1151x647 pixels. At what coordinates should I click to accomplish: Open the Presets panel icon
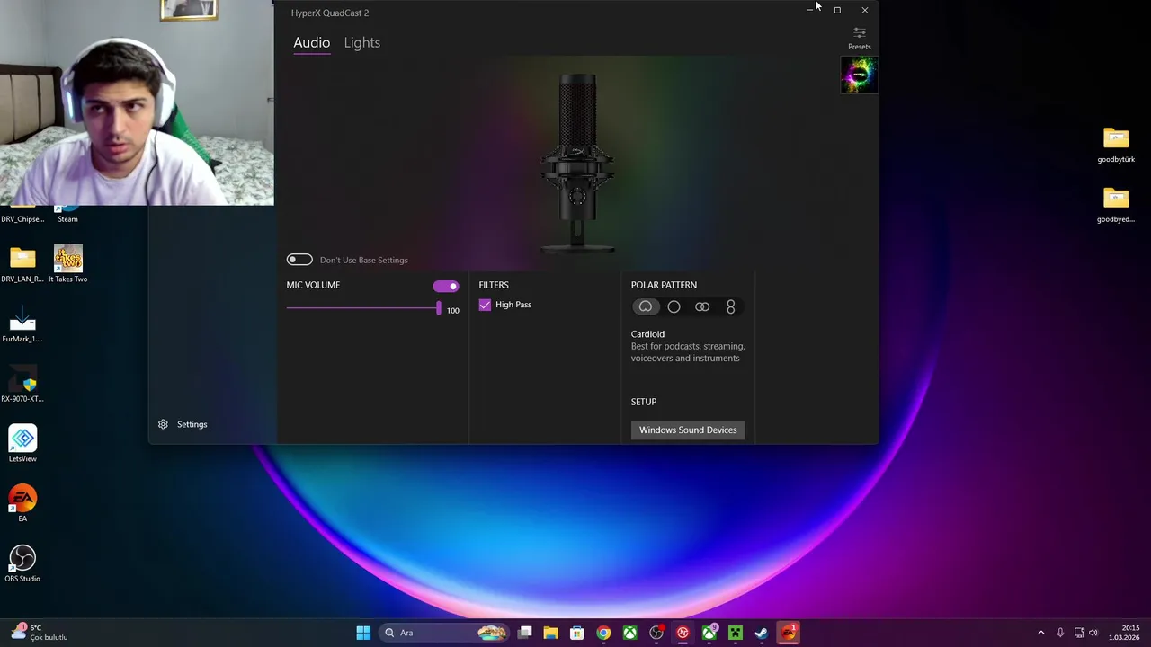pyautogui.click(x=860, y=33)
